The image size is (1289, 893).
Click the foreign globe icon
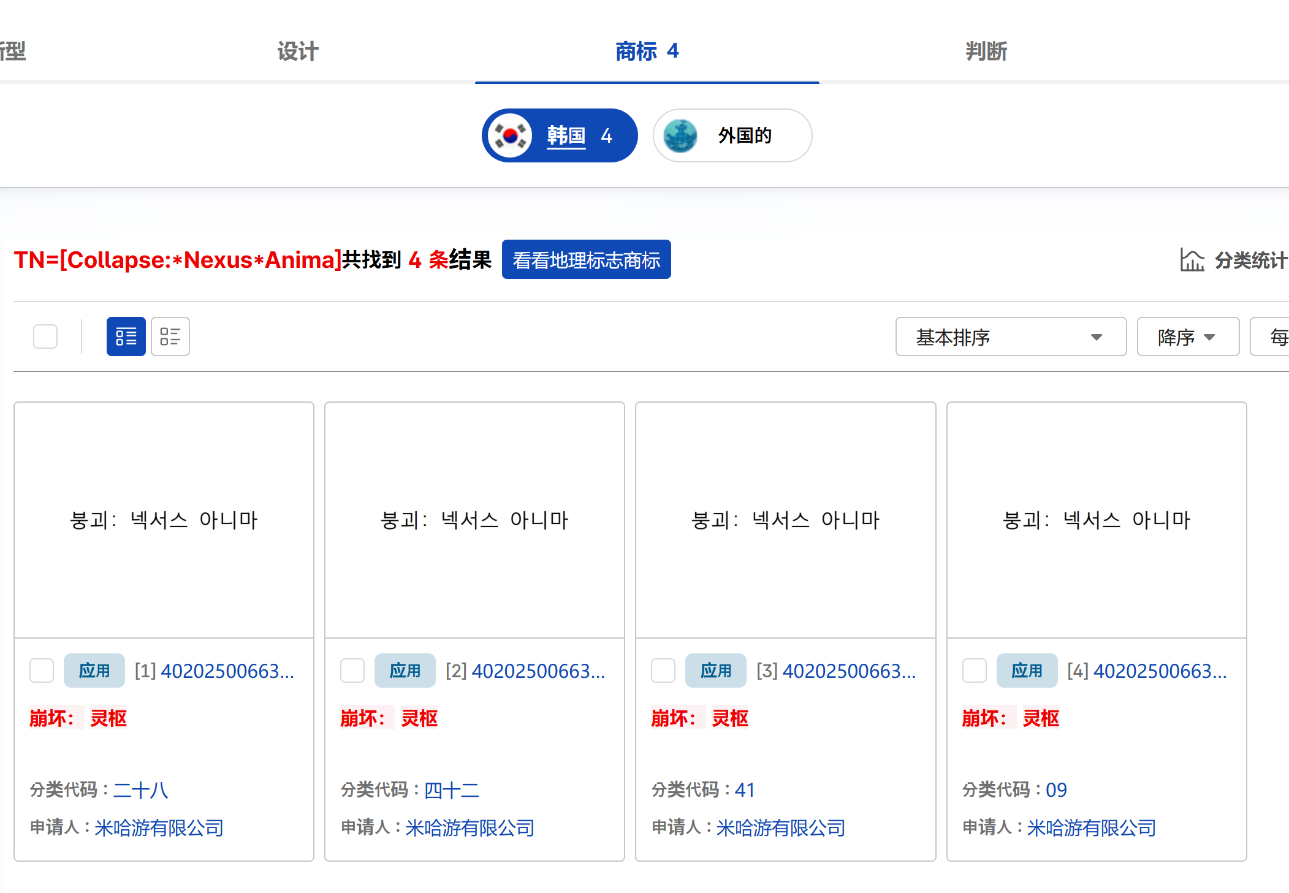click(680, 135)
